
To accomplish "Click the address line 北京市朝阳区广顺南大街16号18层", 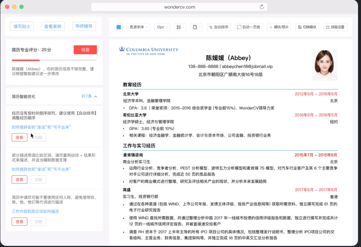I will (230, 74).
